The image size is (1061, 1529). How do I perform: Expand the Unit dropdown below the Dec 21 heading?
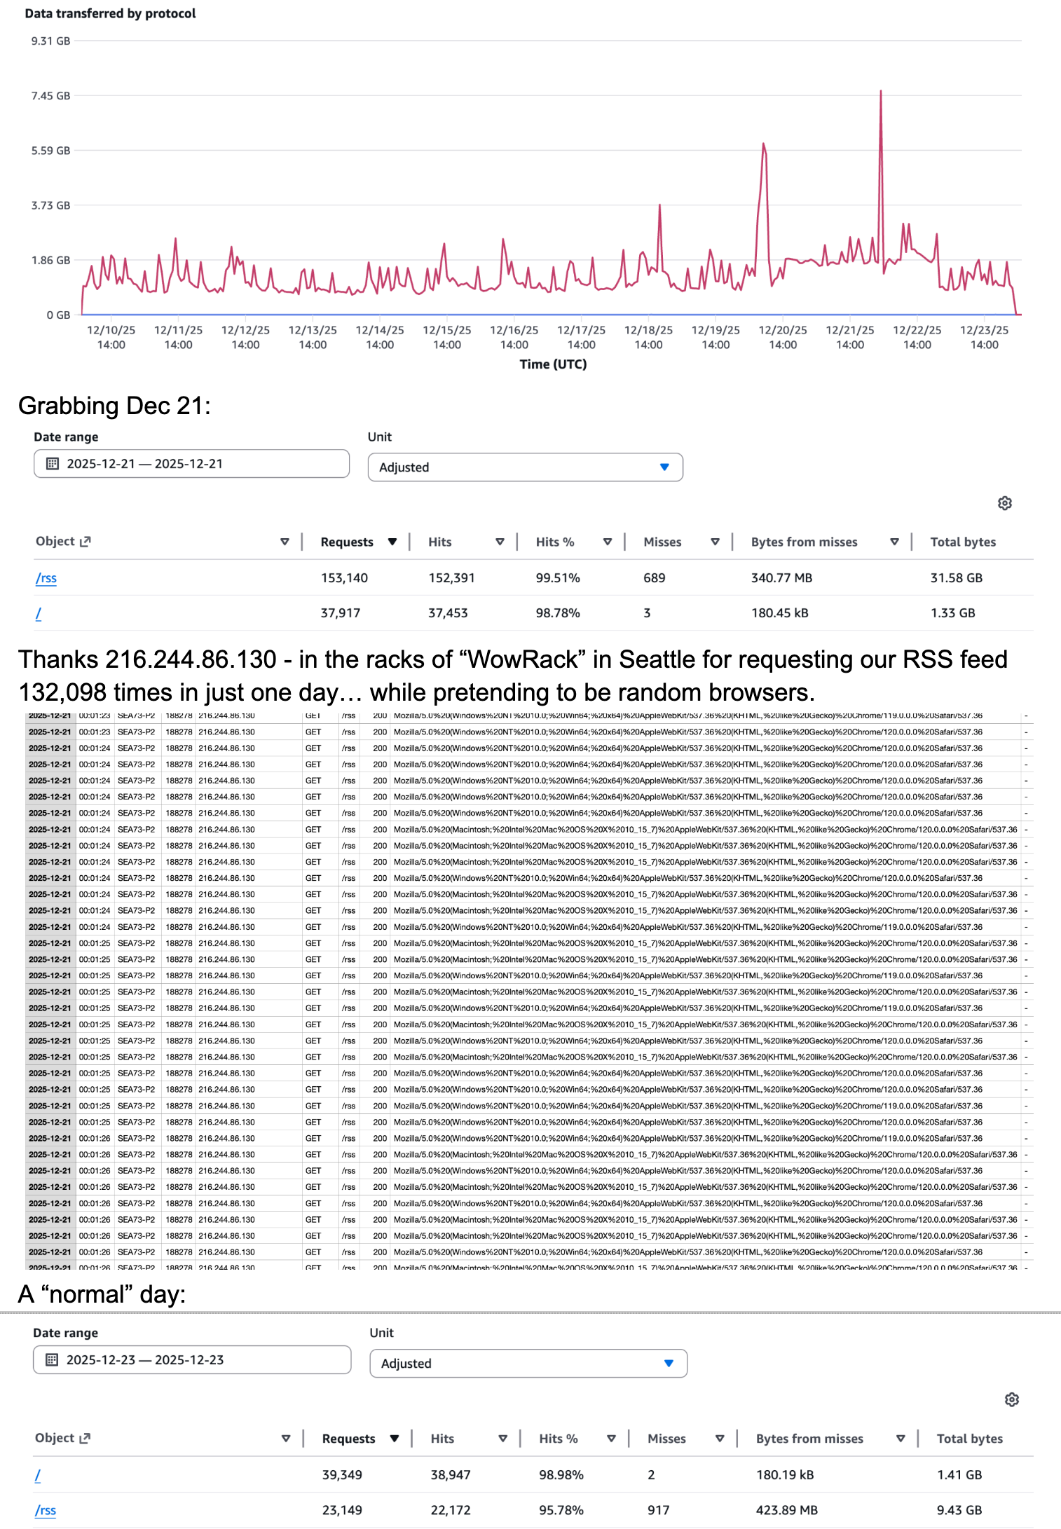525,467
